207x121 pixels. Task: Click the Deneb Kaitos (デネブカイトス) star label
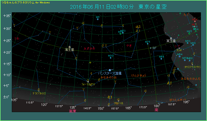(x=39, y=93)
